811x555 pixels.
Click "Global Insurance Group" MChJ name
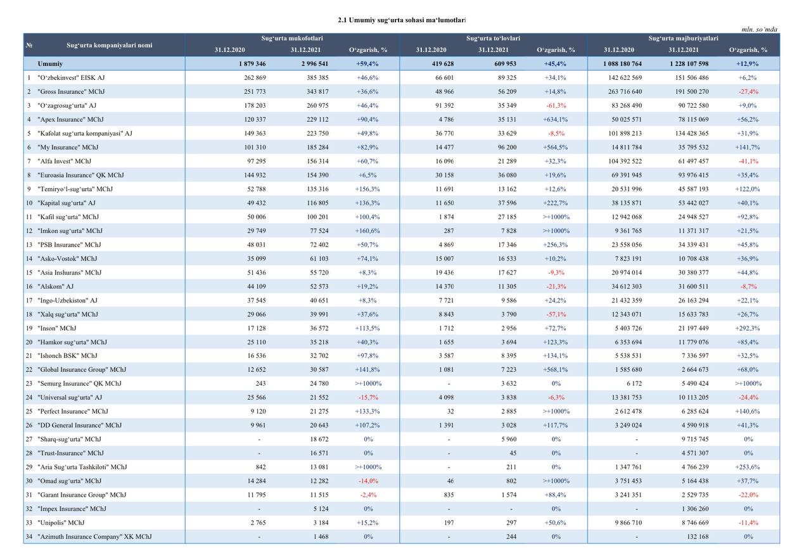(82, 370)
